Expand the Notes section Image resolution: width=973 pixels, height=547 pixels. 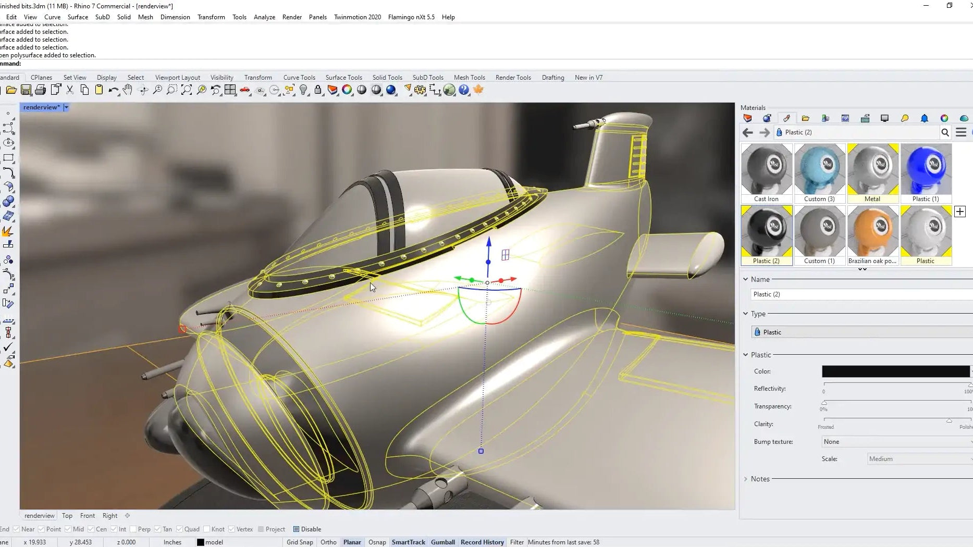pos(745,479)
